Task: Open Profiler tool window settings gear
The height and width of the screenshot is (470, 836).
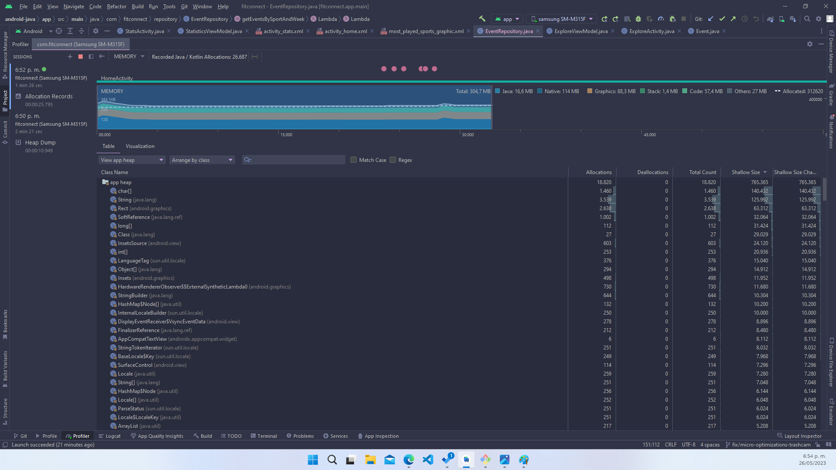Action: pos(810,44)
